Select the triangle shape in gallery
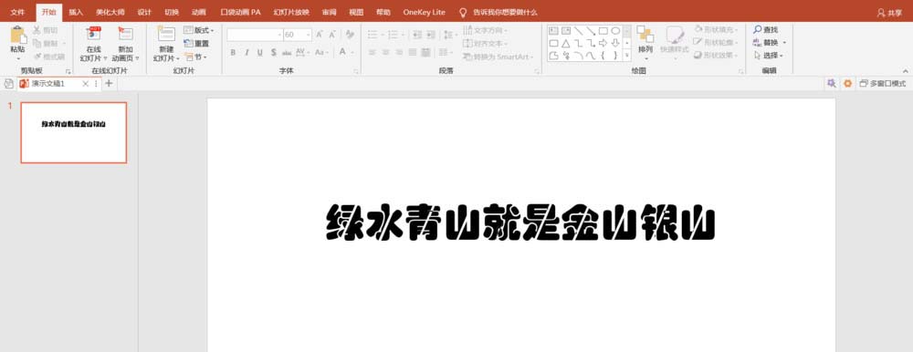The width and height of the screenshot is (913, 352). (565, 44)
